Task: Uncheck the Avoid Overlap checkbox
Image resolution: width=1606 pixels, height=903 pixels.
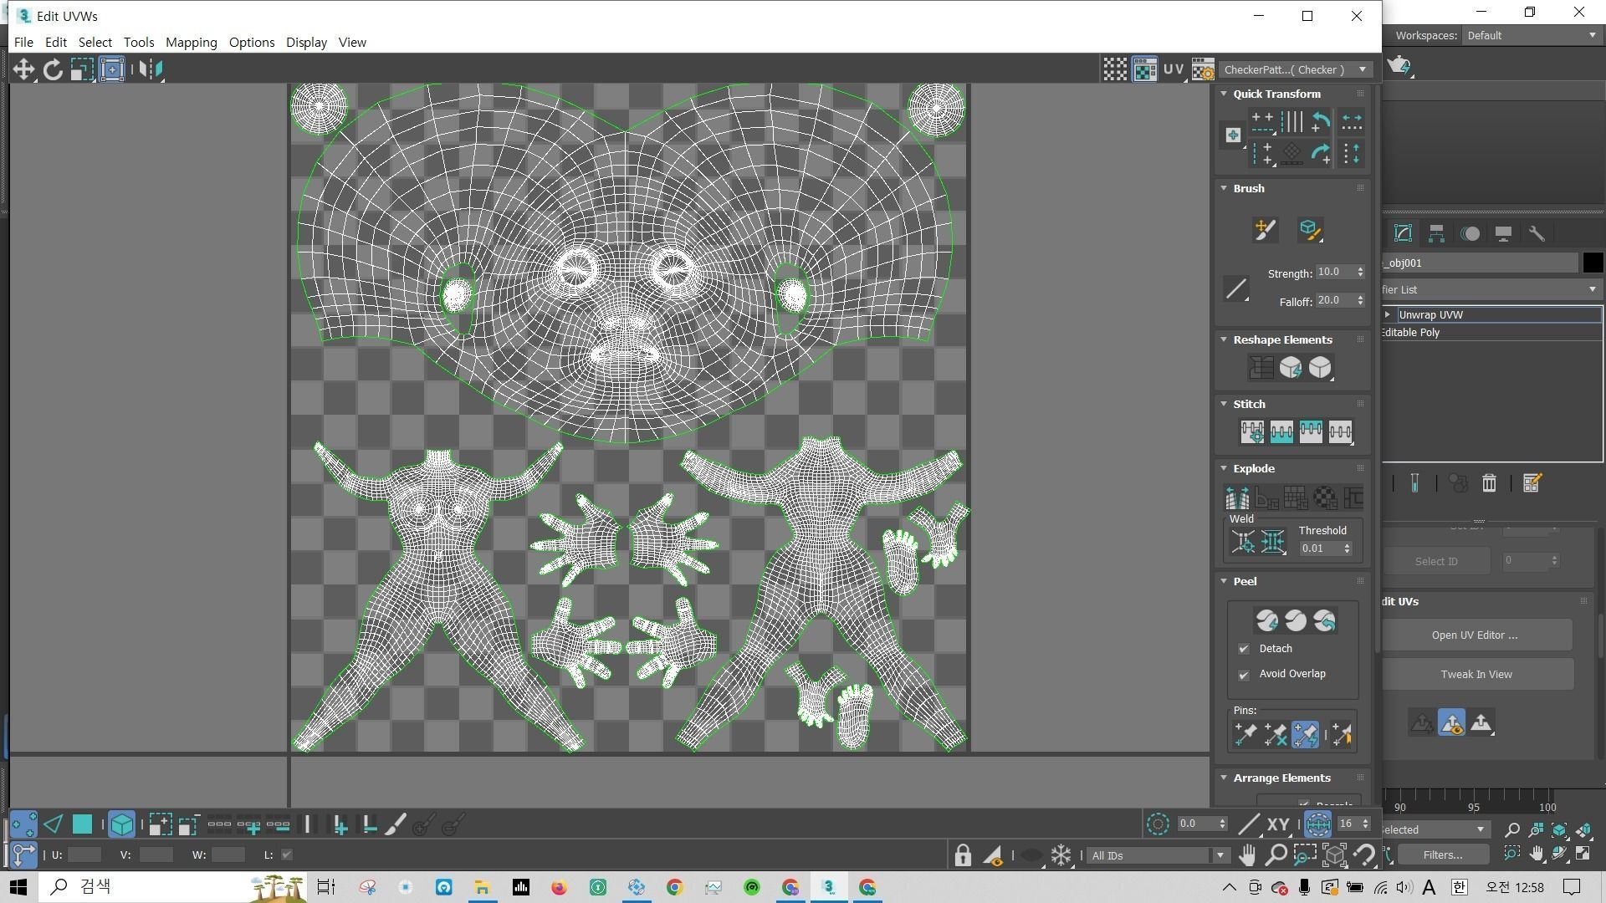Action: (x=1244, y=674)
